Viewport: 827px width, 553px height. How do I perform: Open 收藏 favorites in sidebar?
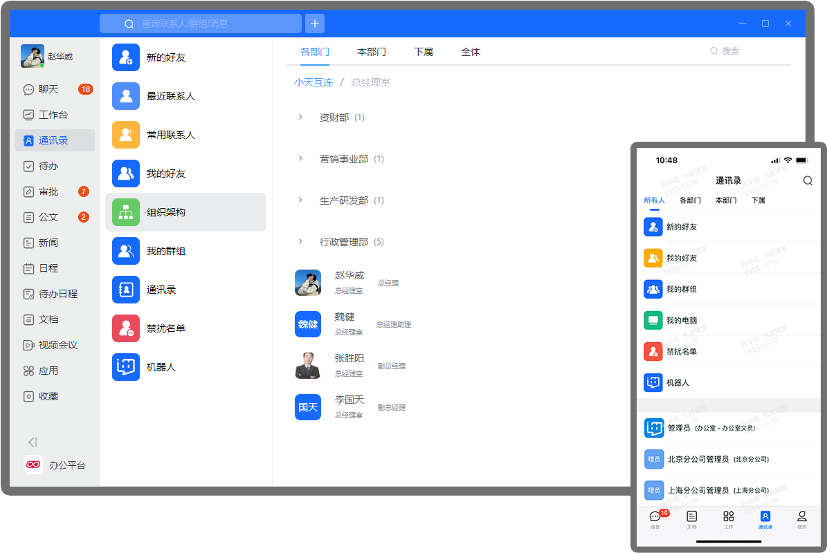[55, 396]
